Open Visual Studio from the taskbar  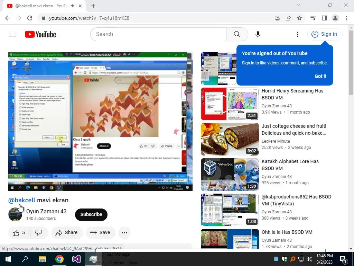pos(76,259)
